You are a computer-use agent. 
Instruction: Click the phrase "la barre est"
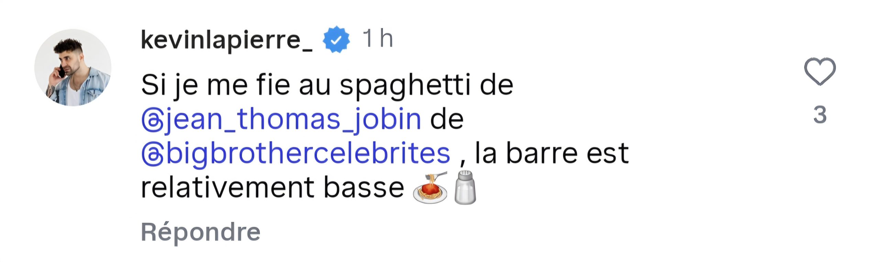(551, 154)
